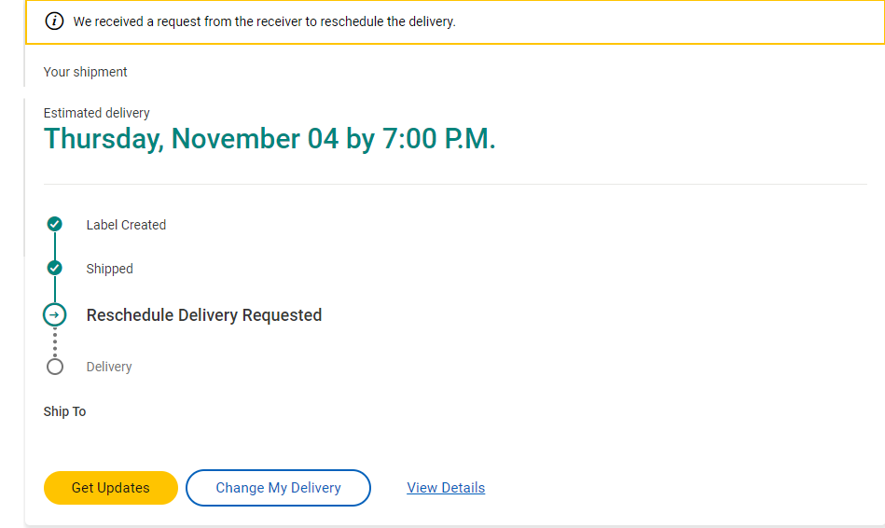Click the Reschedule Delivery Requested arrow icon
885x528 pixels.
coord(55,315)
